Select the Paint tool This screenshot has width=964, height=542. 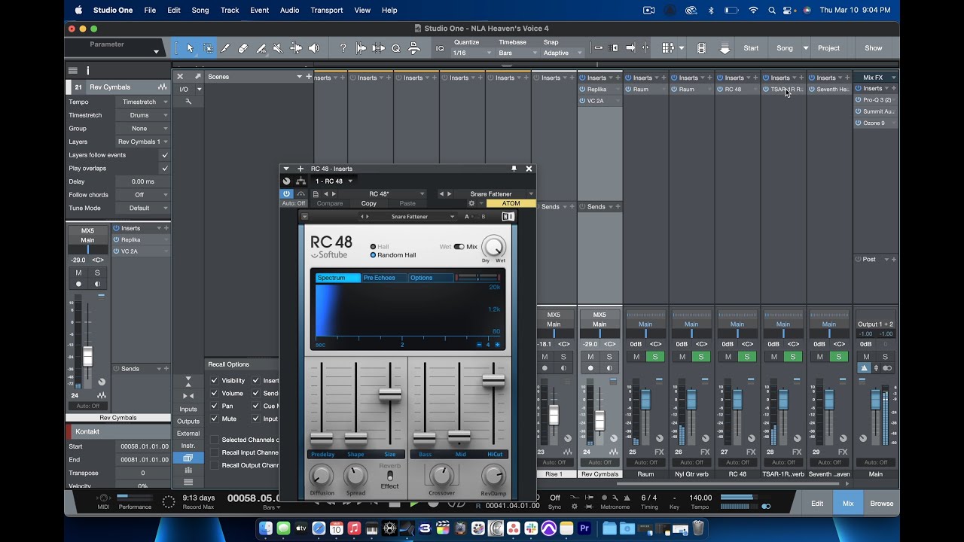click(261, 48)
